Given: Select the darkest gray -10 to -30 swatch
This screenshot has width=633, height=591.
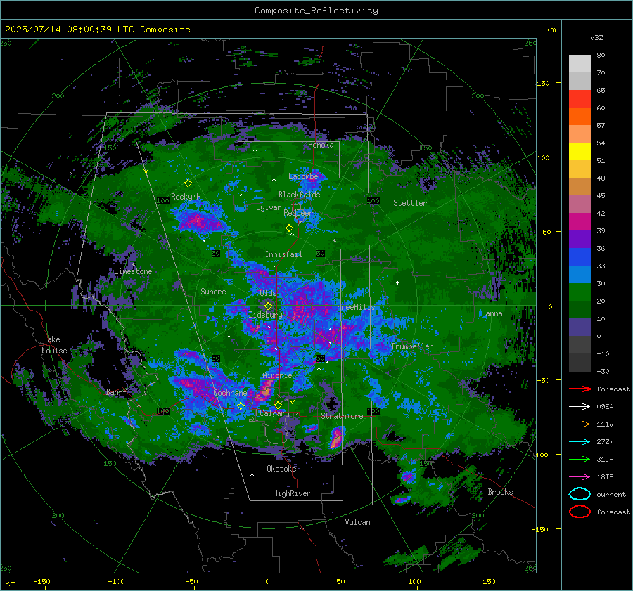Looking at the screenshot, I should (580, 363).
